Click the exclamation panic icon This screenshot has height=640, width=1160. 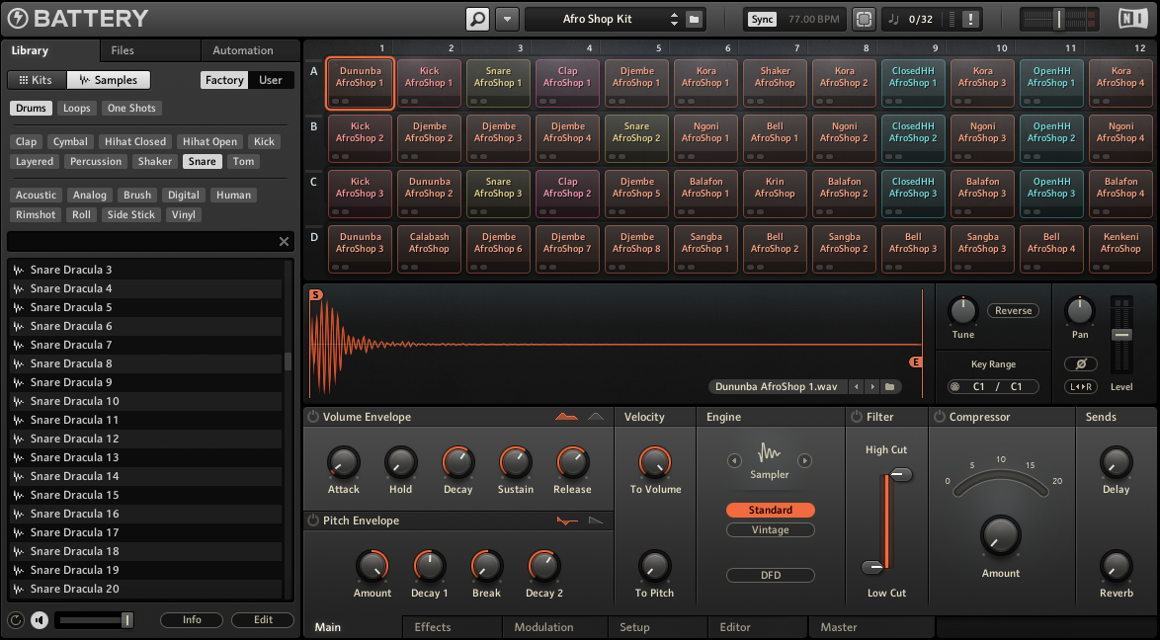pos(970,19)
